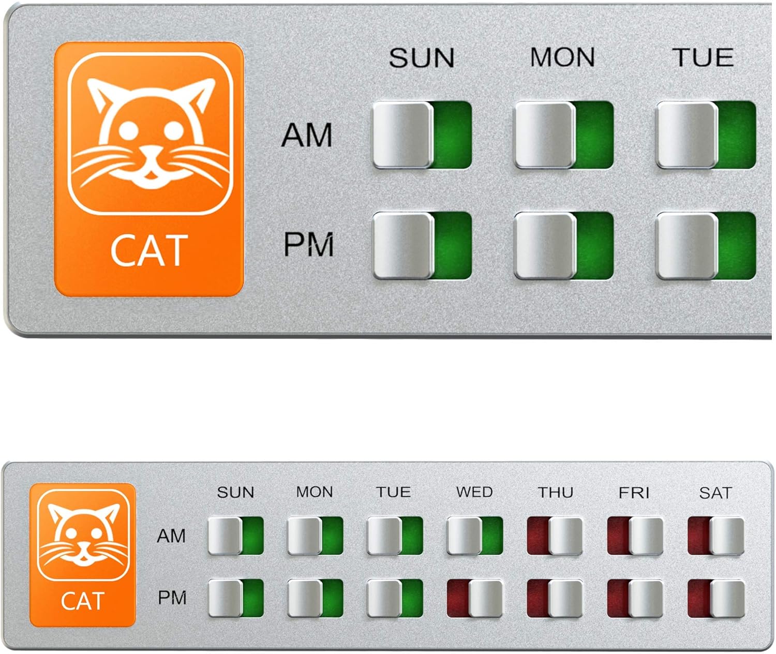This screenshot has width=776, height=654.
Task: Toggle the large SUN PM slider
Action: click(x=422, y=245)
